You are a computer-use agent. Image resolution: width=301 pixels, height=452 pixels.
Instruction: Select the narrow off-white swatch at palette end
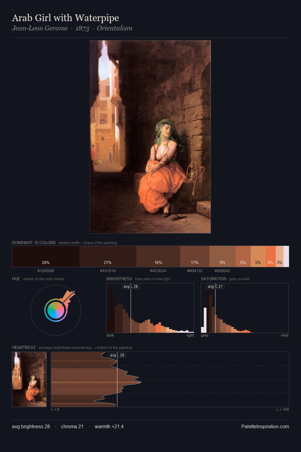[286, 256]
